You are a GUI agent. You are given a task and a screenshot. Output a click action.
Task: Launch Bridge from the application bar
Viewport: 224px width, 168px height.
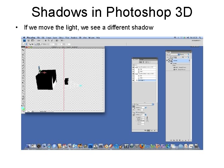29,40
